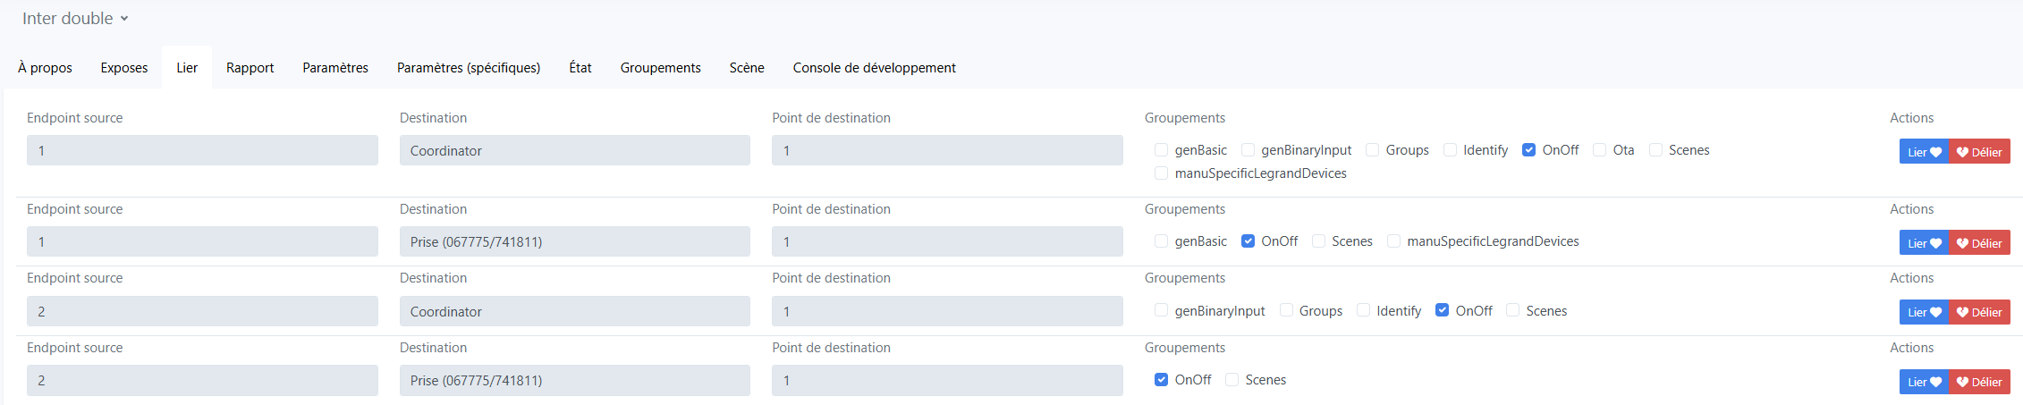Open the Paramètres (spécifiques) tab

[469, 68]
